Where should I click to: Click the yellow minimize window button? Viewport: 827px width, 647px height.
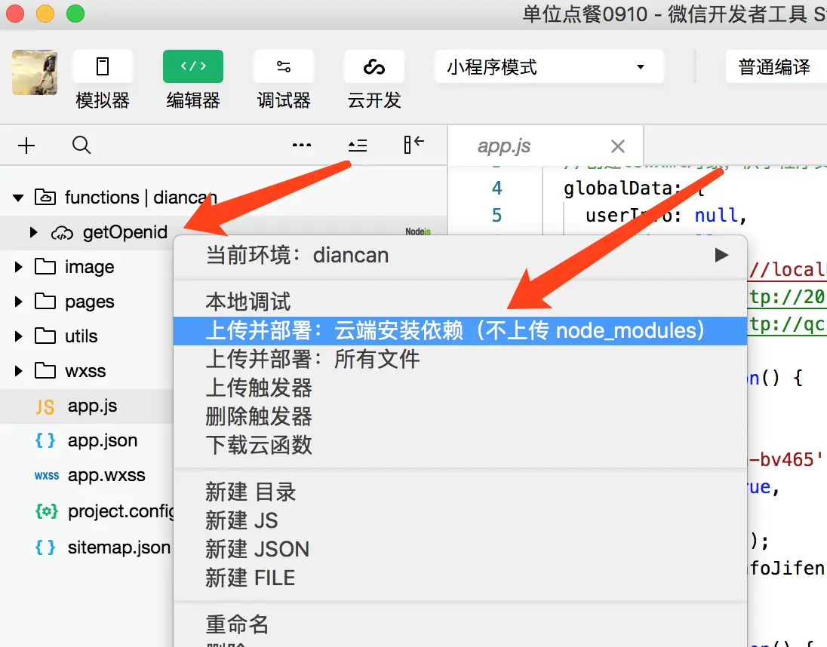[45, 13]
